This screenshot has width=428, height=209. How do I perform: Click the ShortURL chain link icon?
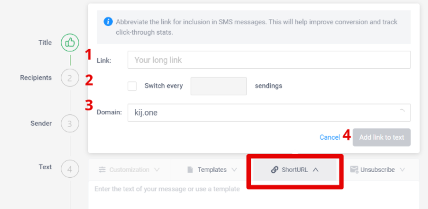(x=274, y=170)
